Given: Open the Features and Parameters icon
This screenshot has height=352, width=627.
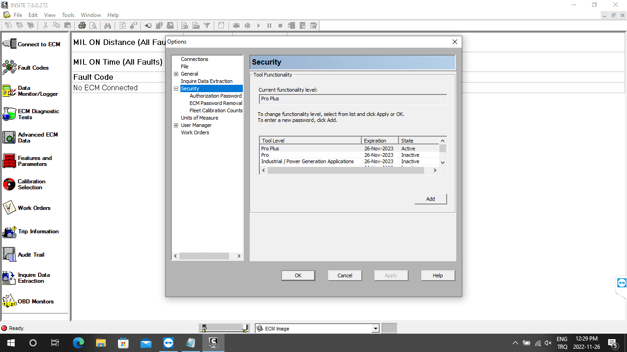Looking at the screenshot, I should point(10,161).
